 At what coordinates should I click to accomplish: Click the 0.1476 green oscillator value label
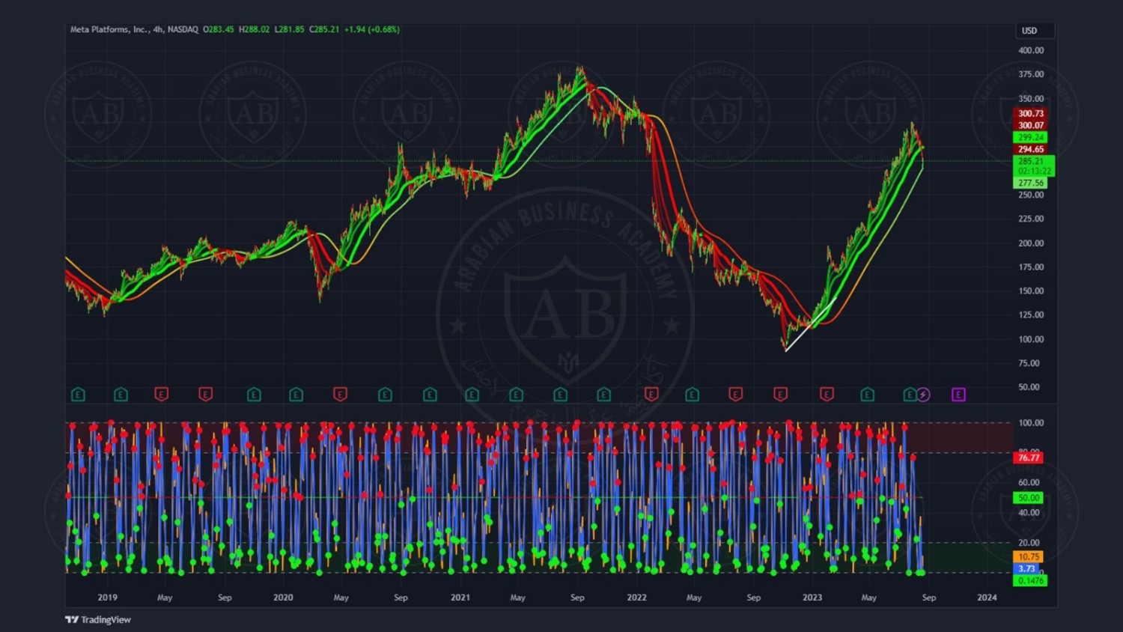(x=1031, y=580)
